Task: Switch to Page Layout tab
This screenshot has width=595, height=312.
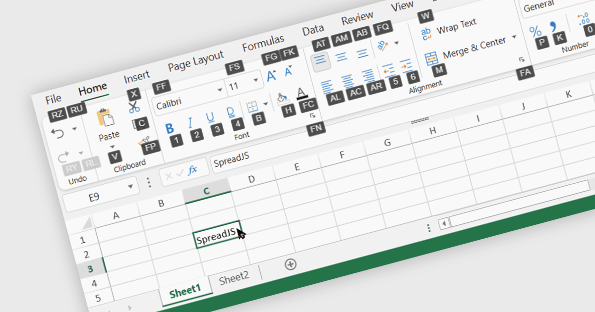Action: pos(195,60)
